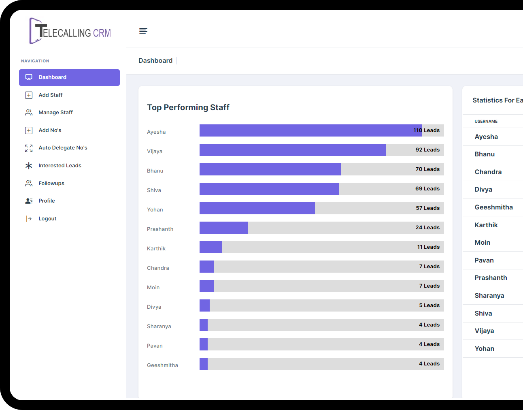Click the Prashanth label in the chart
523x410 pixels.
click(160, 229)
